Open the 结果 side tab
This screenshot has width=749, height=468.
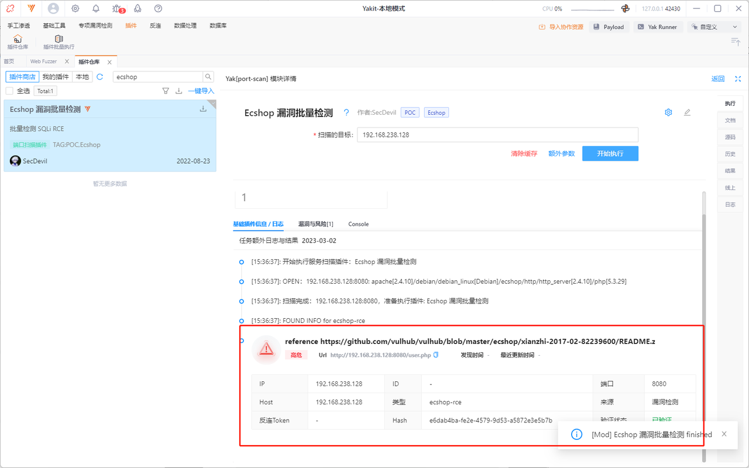click(730, 171)
